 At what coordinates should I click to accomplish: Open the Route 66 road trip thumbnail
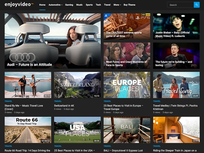click(x=28, y=130)
